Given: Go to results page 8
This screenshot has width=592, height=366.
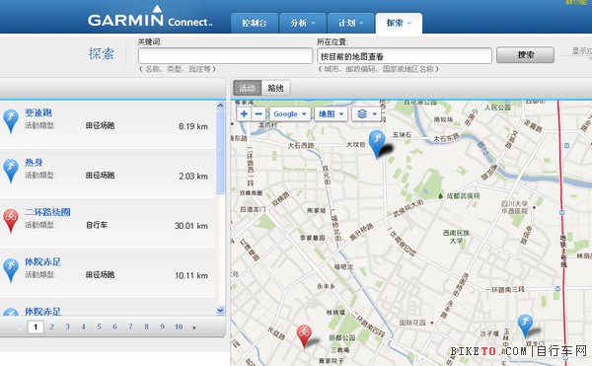Looking at the screenshot, I should (146, 327).
